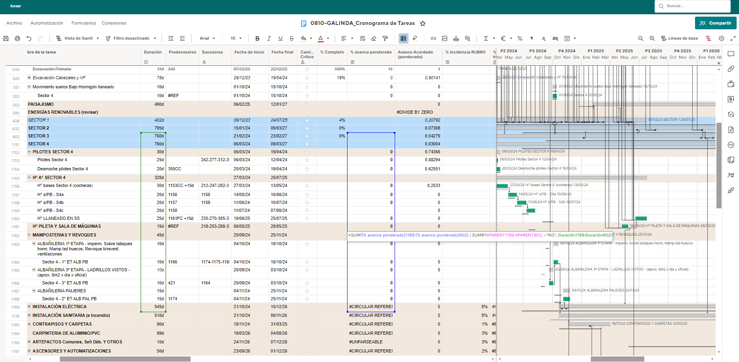Open the Conexiones menu

tap(114, 23)
